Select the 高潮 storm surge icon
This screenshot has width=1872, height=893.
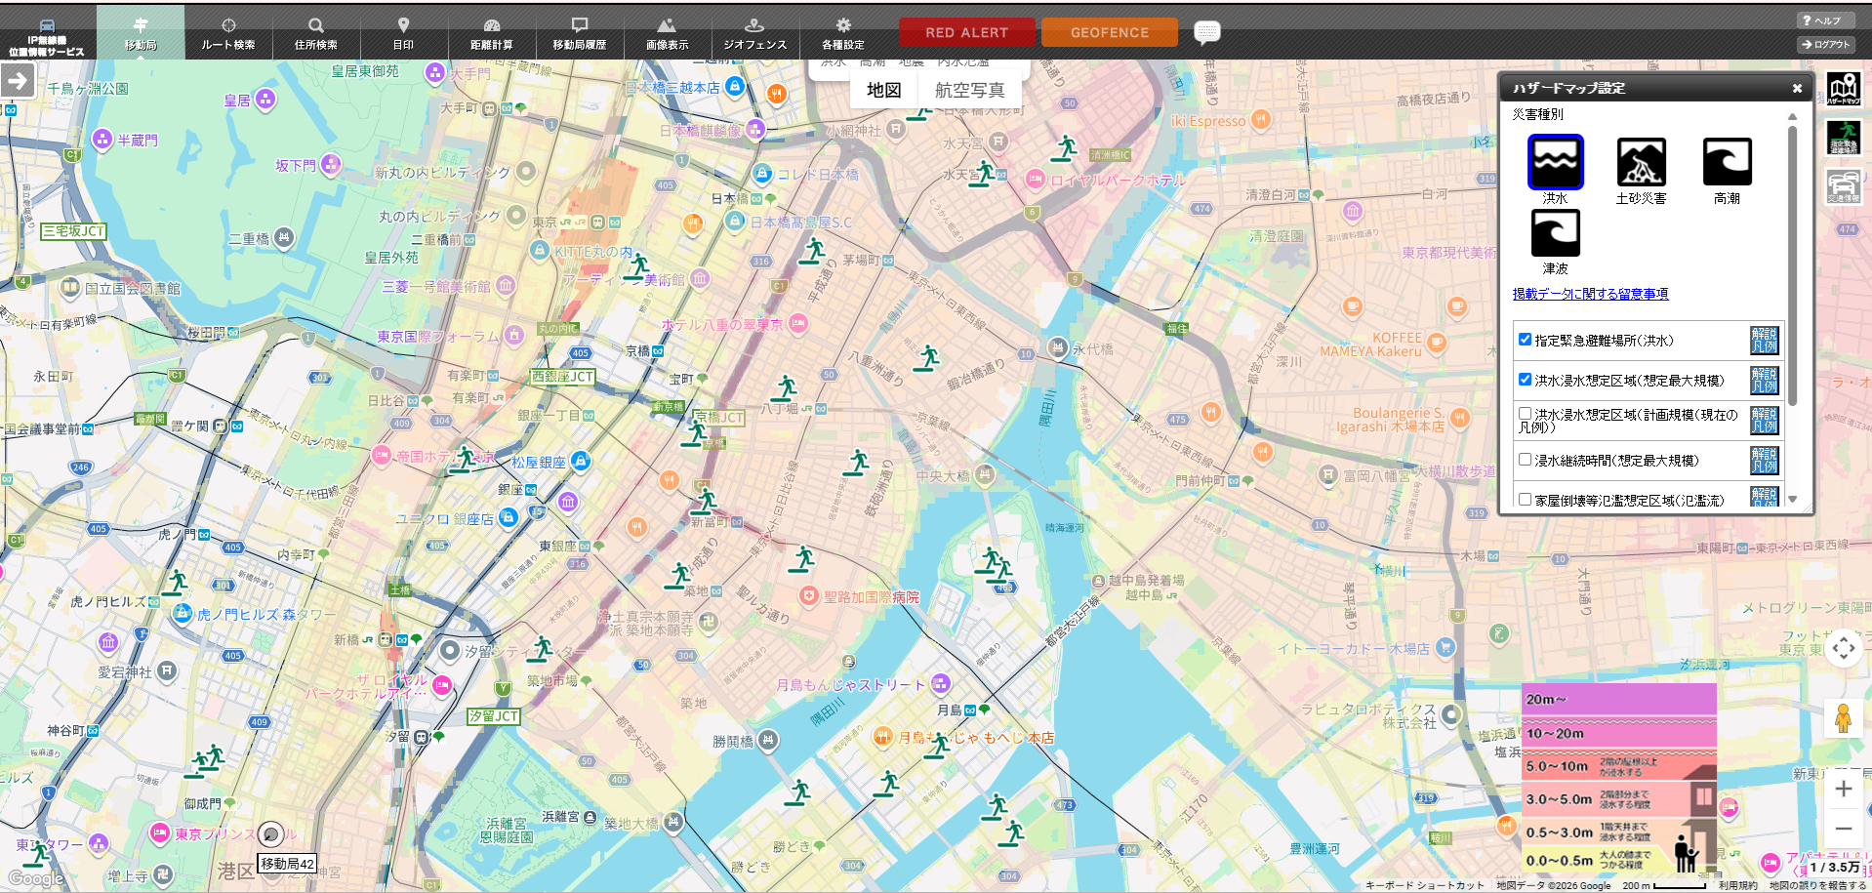(x=1727, y=162)
